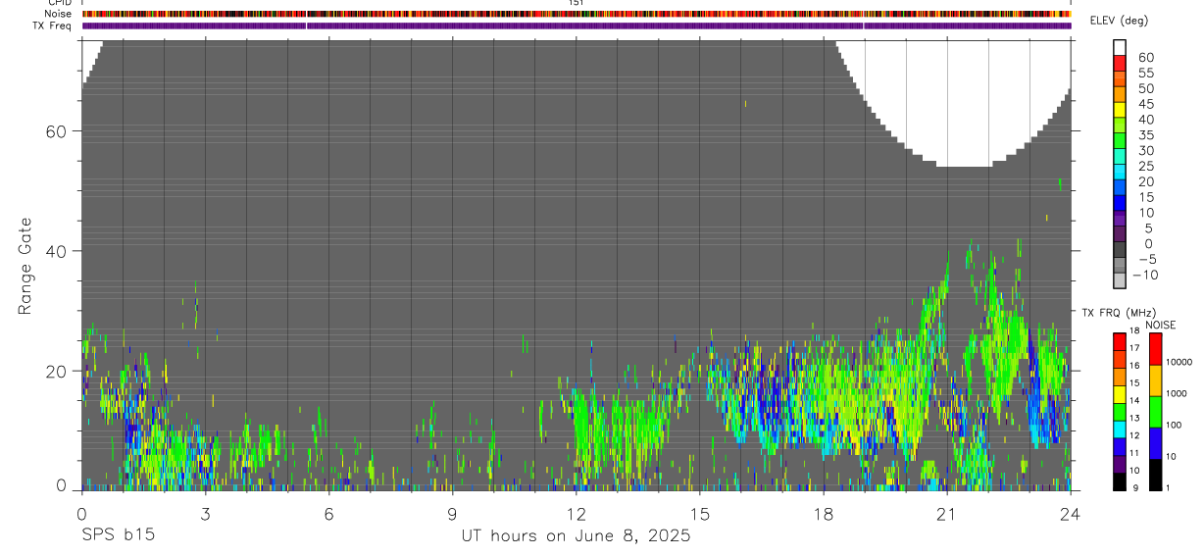Click the '21' tick label on the time axis
This screenshot has height=556, width=1204.
click(x=946, y=514)
